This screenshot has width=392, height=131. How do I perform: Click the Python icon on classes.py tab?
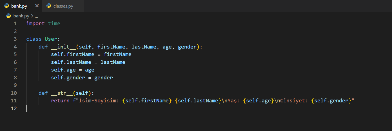49,6
